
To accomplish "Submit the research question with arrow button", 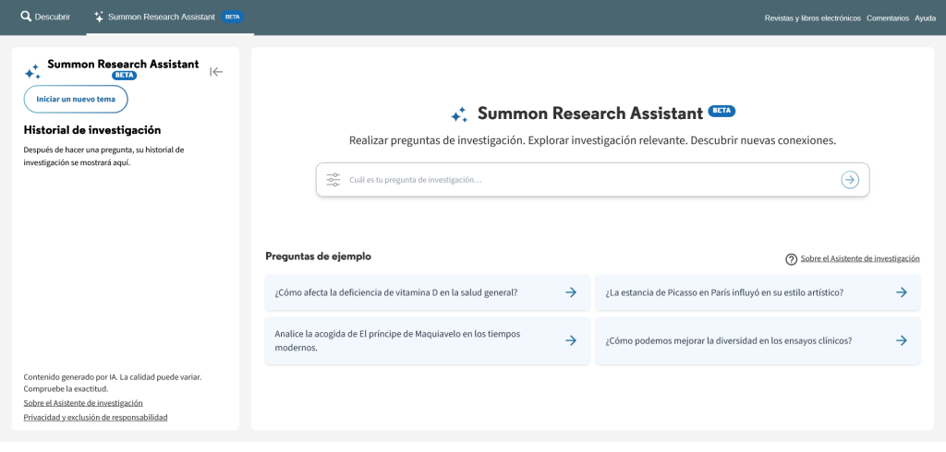I will (850, 180).
